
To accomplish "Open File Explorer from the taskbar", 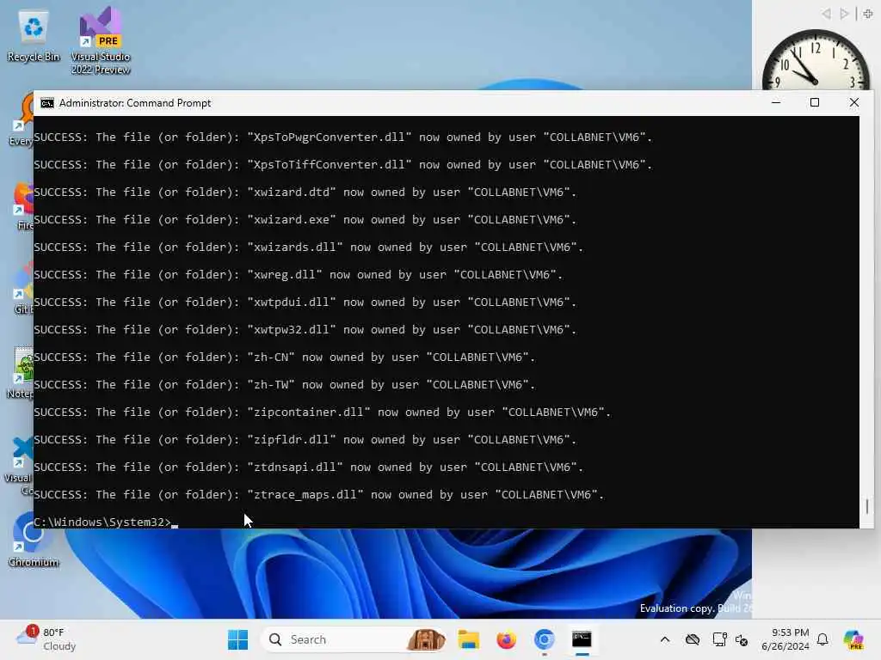I will (469, 639).
